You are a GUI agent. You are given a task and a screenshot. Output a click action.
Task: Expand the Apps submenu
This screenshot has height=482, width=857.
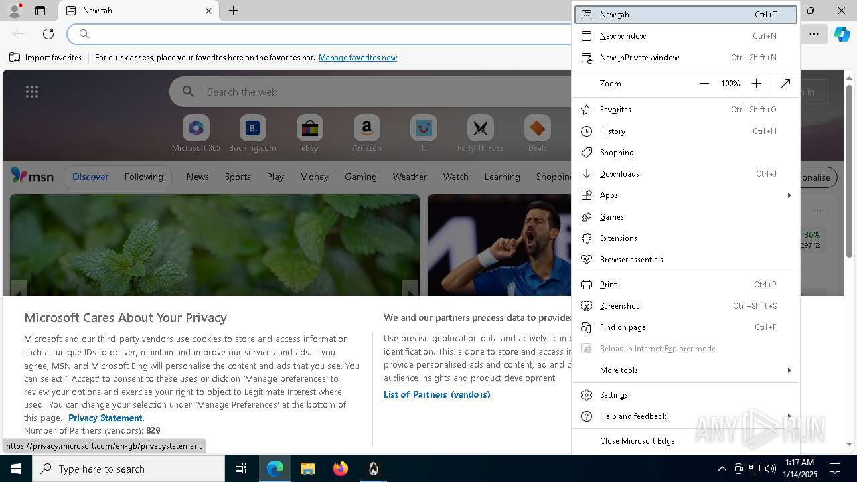point(686,195)
